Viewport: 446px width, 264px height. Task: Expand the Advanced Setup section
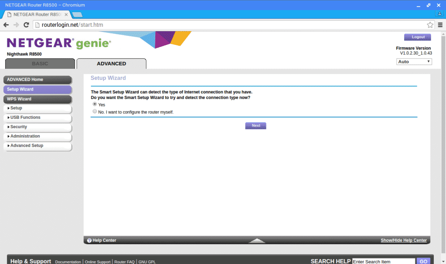[38, 146]
